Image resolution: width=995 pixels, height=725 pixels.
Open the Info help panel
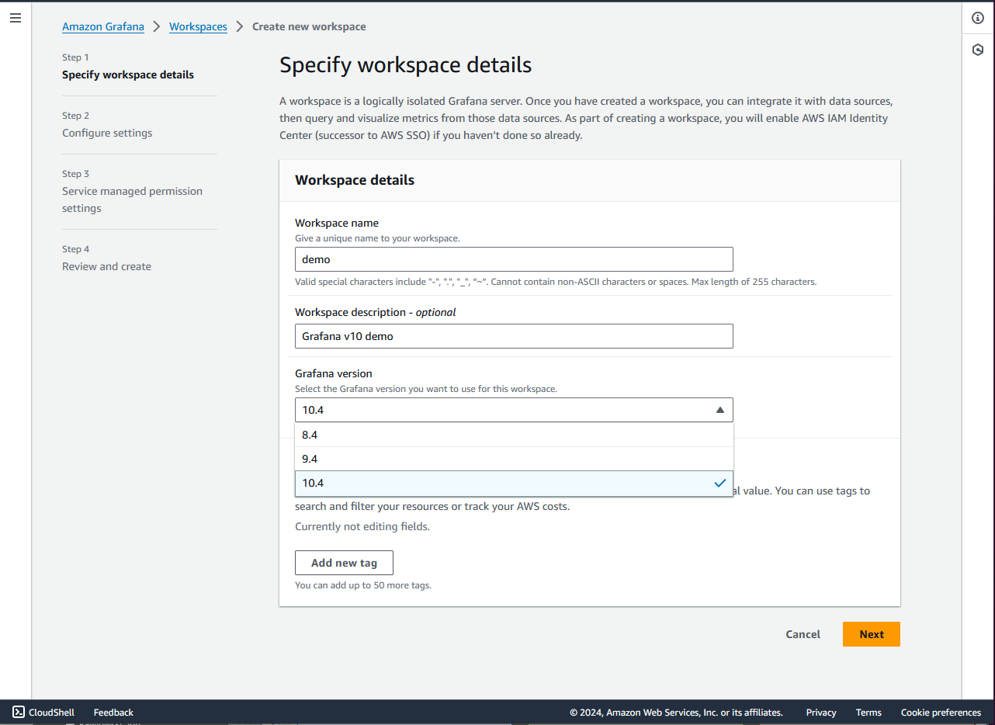(977, 17)
